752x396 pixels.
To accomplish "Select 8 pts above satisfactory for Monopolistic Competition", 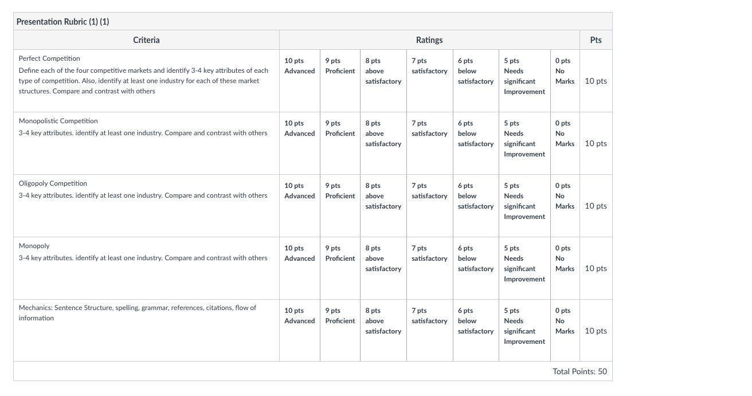I will click(383, 143).
